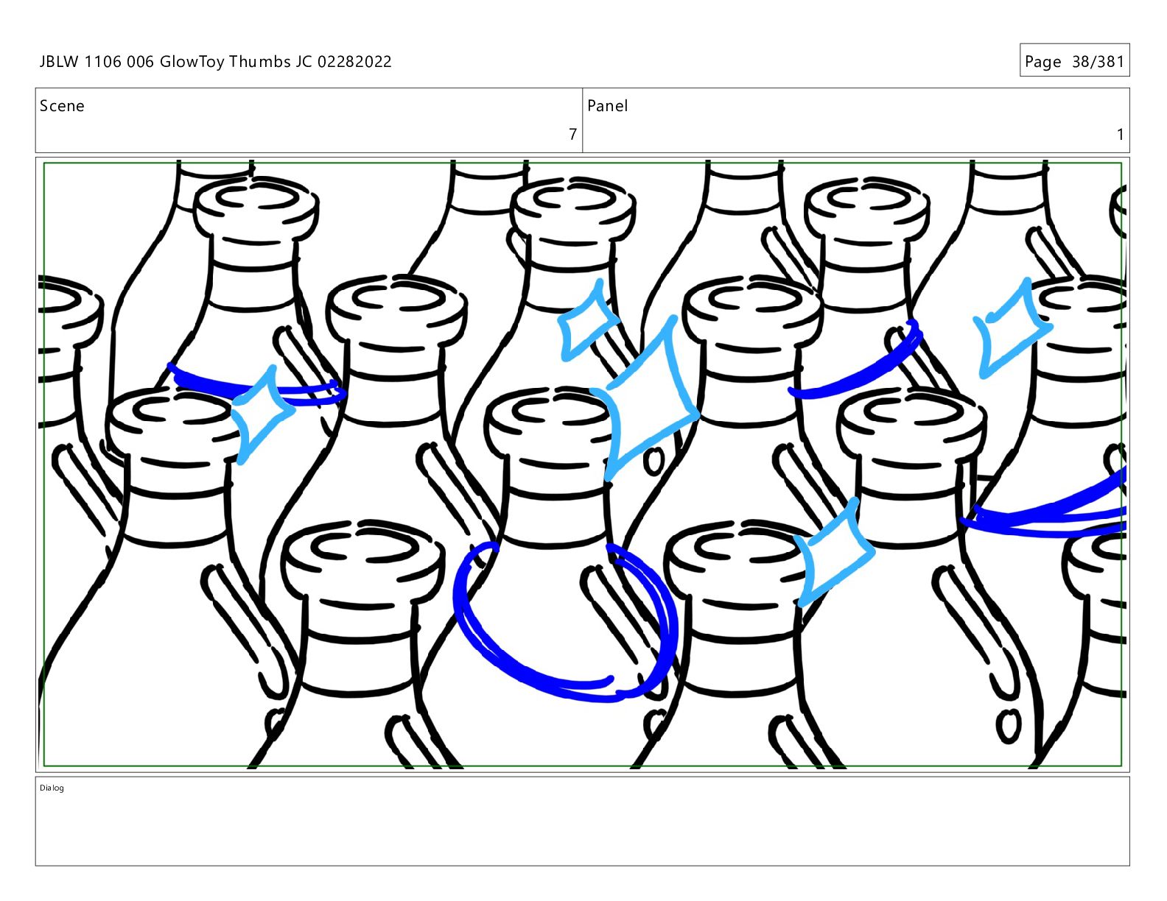
Task: Click the light blue sparkle on left bottle ring
Action: coord(262,414)
